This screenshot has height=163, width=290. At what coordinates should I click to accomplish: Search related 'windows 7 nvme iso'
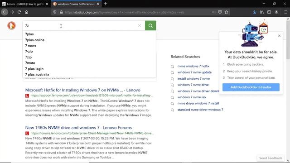pos(191,97)
